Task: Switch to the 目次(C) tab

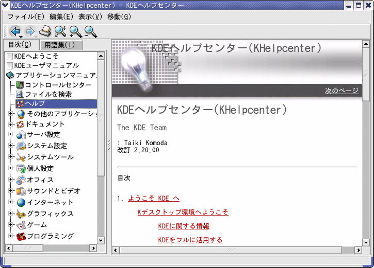Action: point(20,44)
